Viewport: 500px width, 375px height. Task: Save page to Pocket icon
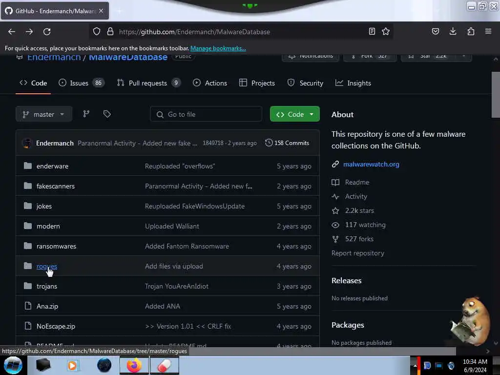[x=436, y=31]
